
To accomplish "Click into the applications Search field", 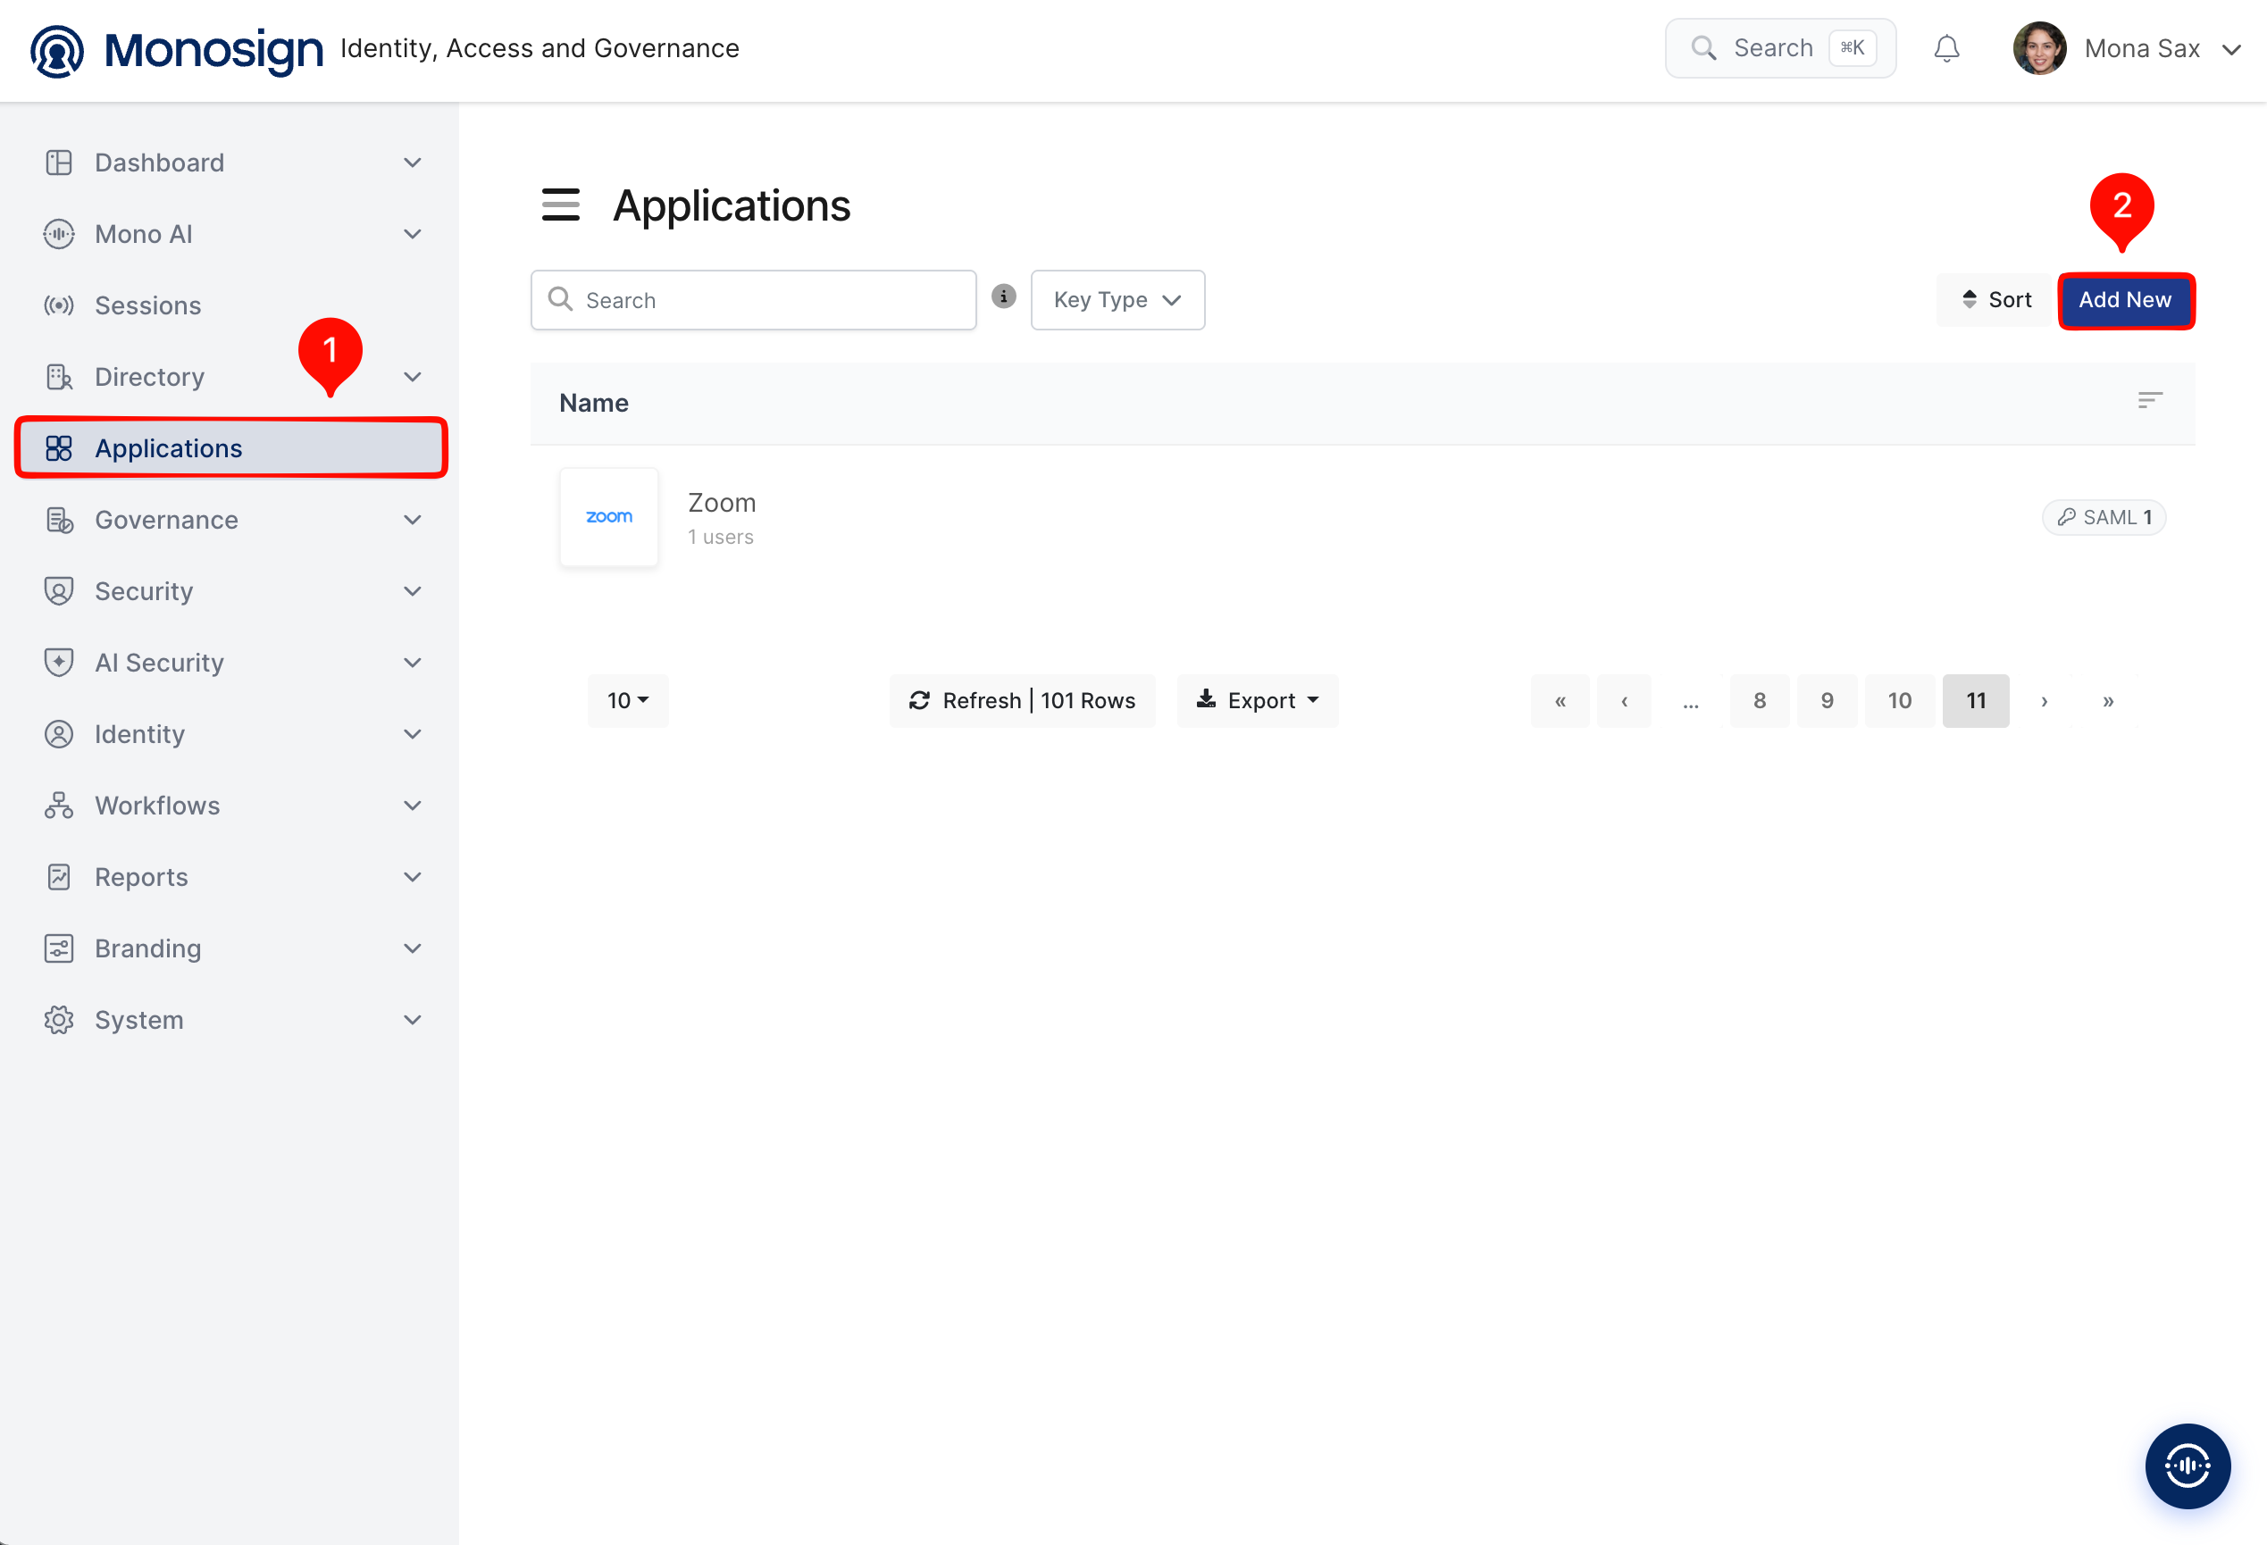I will pos(753,300).
